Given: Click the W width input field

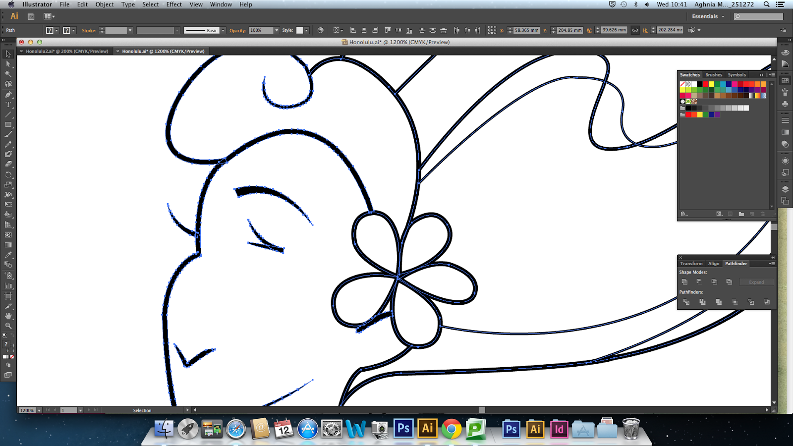Looking at the screenshot, I should pyautogui.click(x=614, y=30).
